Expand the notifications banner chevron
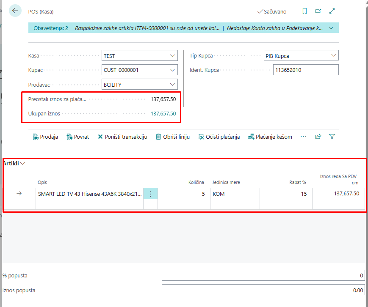Screen dimensions: 368x307 click(331, 28)
